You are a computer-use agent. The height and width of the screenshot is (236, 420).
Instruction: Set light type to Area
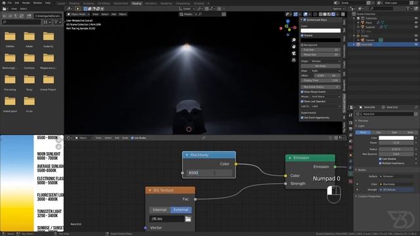tap(409, 132)
